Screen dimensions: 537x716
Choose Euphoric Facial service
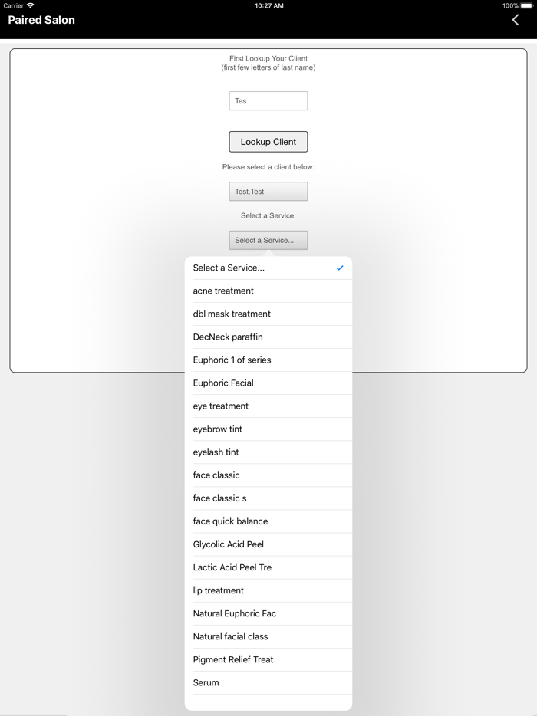point(268,383)
